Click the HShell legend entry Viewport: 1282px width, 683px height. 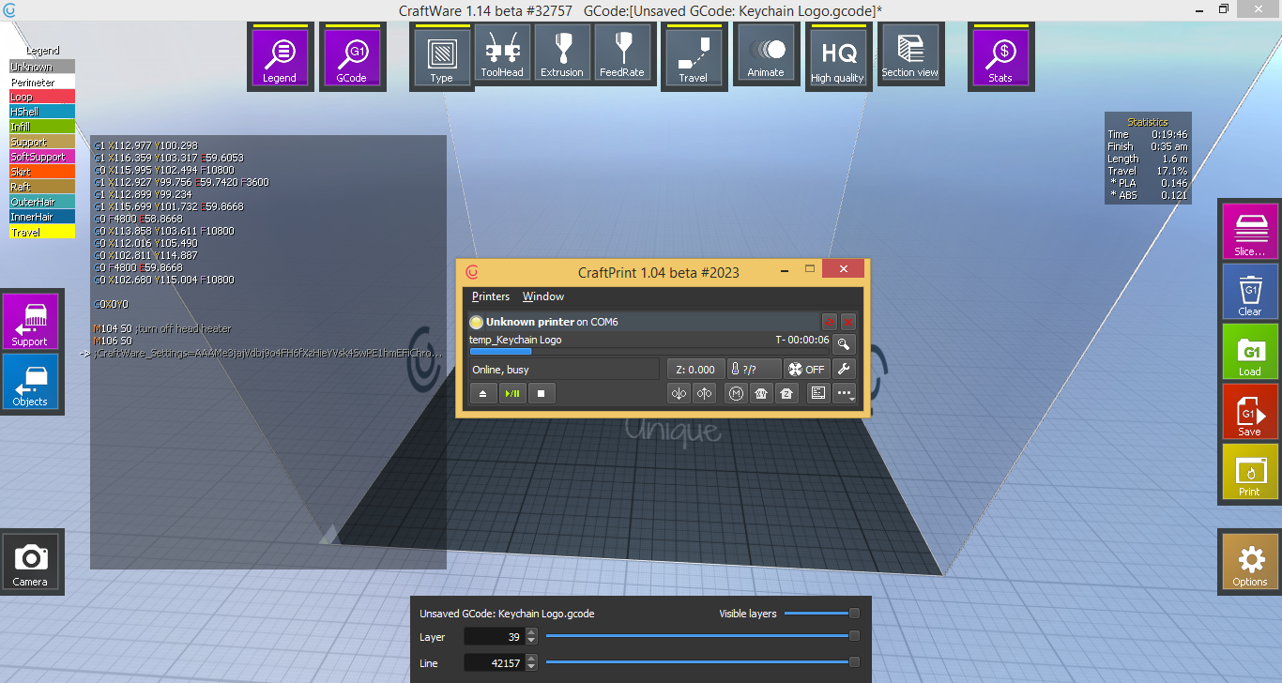pyautogui.click(x=42, y=112)
